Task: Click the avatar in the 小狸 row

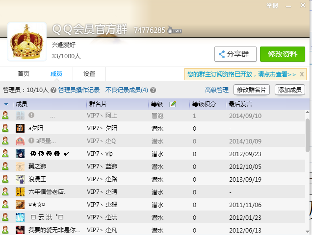Action: coord(20,205)
